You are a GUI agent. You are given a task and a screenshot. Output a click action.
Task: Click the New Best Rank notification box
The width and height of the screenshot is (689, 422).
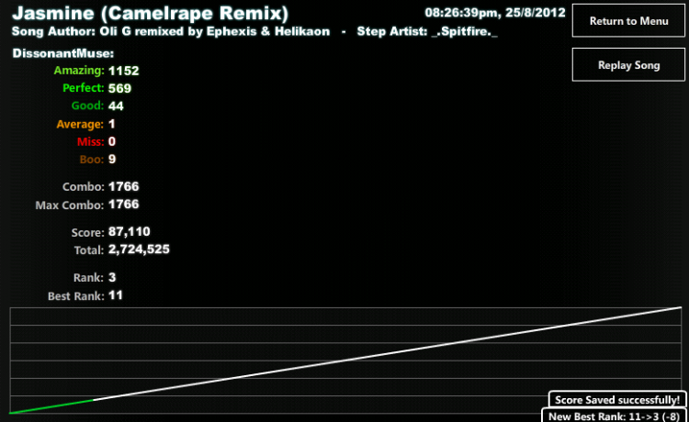click(613, 416)
